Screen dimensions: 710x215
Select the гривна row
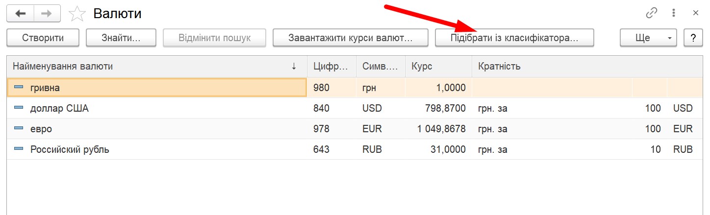tap(355, 88)
